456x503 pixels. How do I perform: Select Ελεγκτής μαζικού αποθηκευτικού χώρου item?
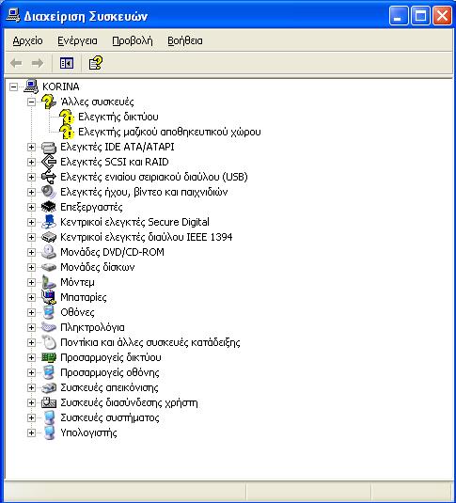169,132
